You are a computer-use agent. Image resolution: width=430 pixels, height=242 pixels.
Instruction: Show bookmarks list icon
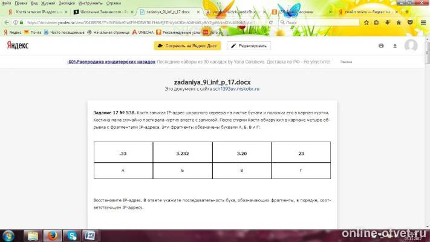(x=376, y=22)
